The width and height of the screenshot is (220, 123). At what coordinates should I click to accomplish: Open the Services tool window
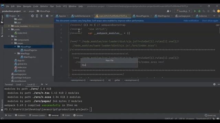78,115
